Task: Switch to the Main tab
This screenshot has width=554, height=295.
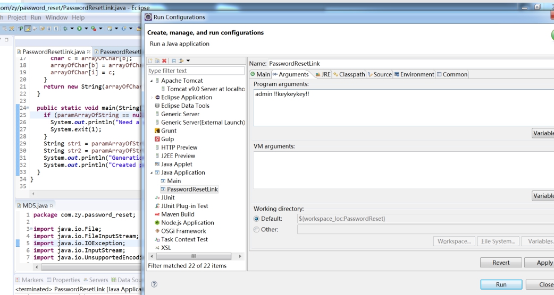Action: tap(260, 74)
